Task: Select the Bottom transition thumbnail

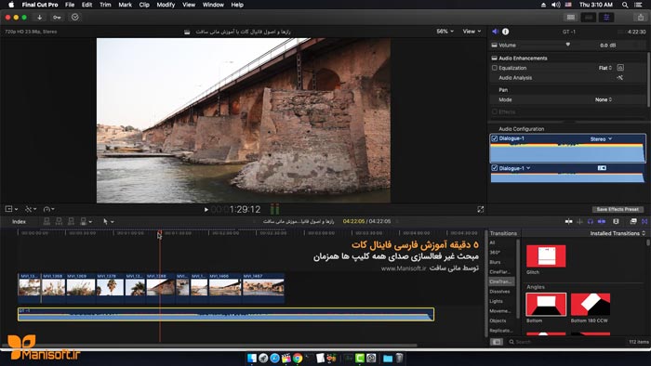Action: (546, 305)
